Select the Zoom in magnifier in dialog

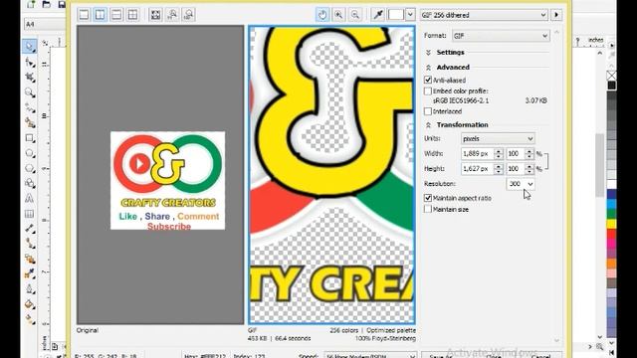(338, 15)
